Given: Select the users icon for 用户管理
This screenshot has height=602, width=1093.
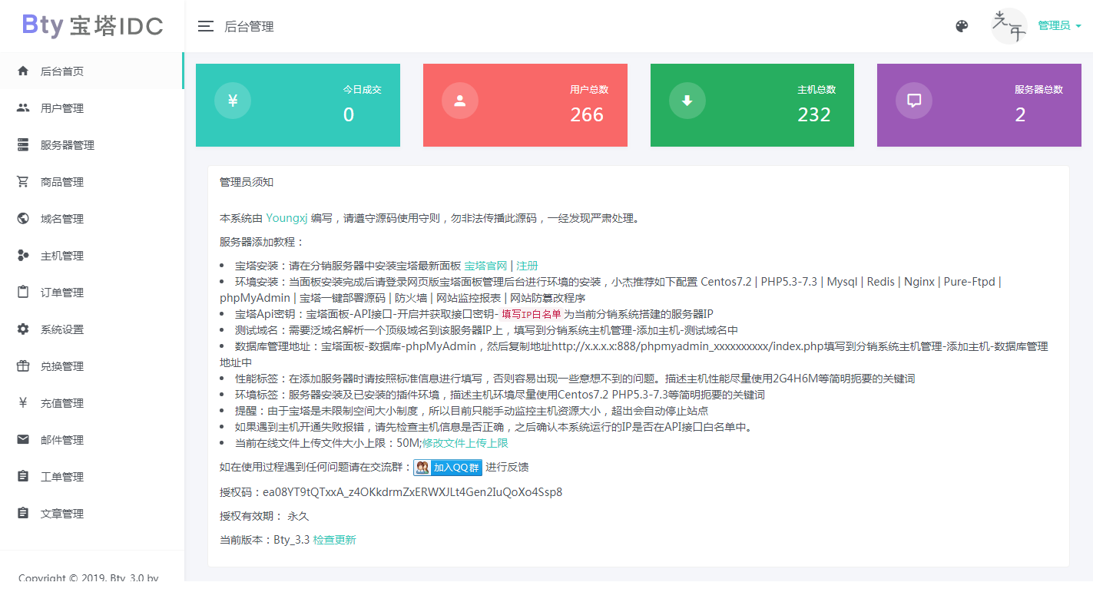Looking at the screenshot, I should (23, 107).
